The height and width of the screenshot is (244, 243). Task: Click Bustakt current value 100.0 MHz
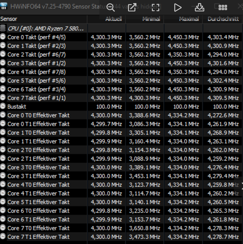tap(109, 107)
